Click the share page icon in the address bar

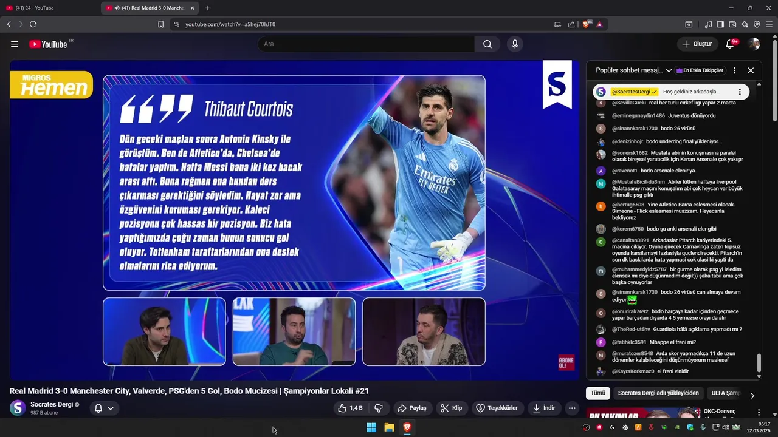tap(571, 24)
